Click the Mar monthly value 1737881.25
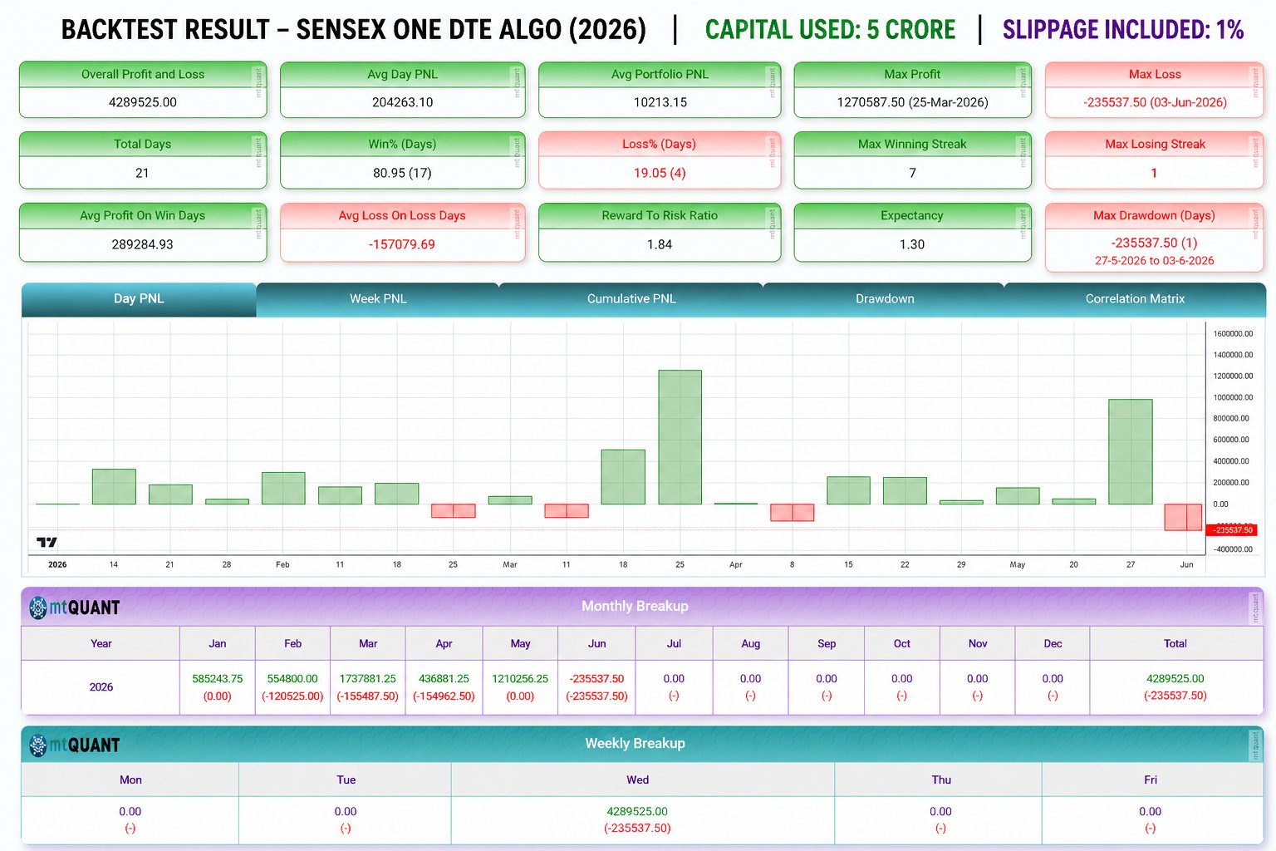This screenshot has width=1276, height=851. (367, 679)
